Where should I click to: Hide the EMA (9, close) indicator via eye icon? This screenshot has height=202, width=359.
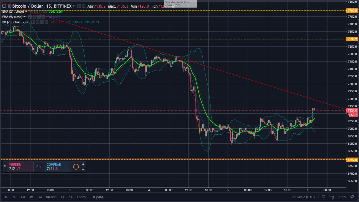click(30, 17)
